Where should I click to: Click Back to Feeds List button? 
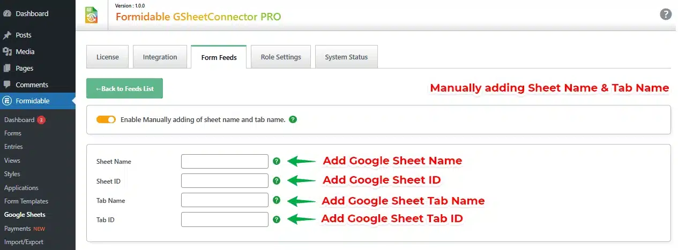pyautogui.click(x=124, y=89)
